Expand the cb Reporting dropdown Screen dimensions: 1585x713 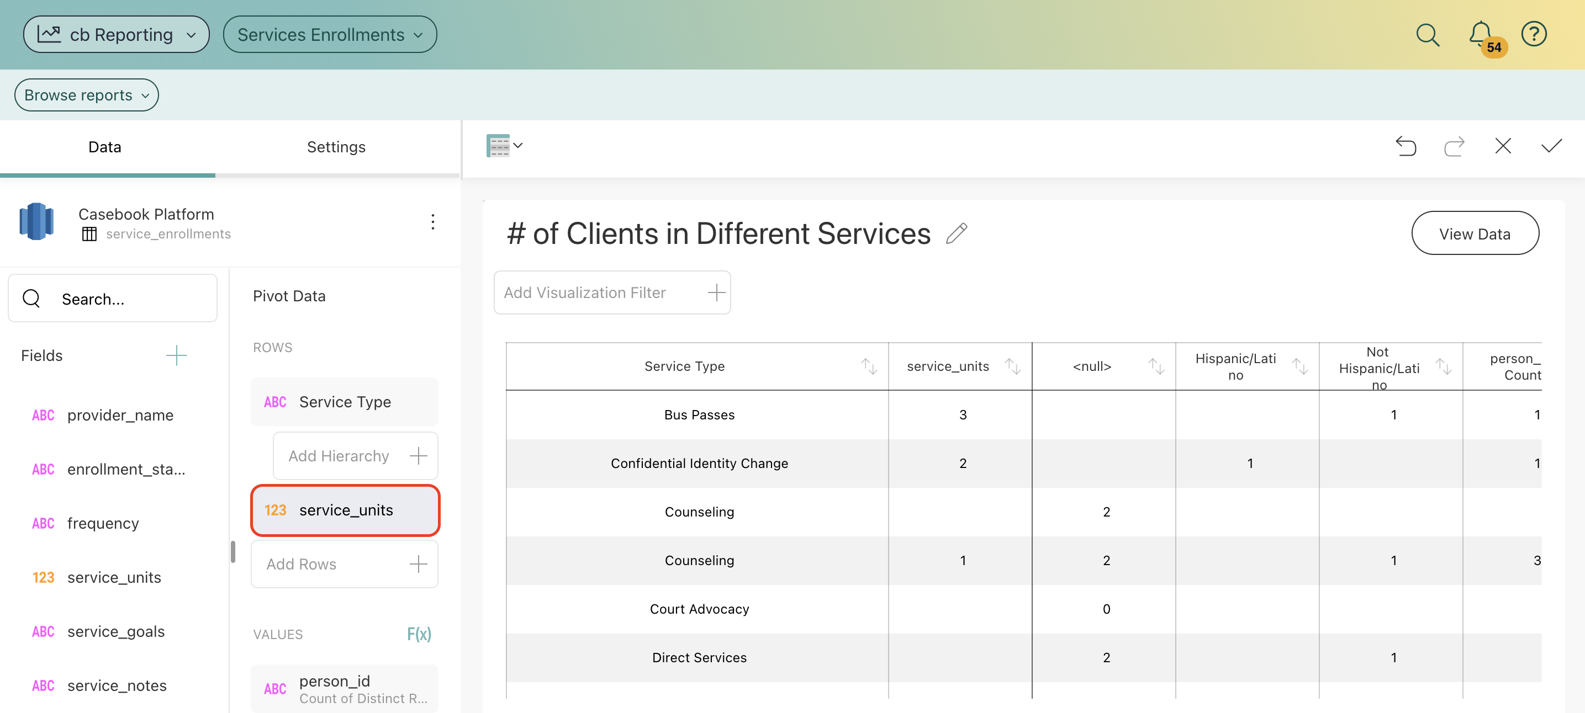click(x=117, y=35)
